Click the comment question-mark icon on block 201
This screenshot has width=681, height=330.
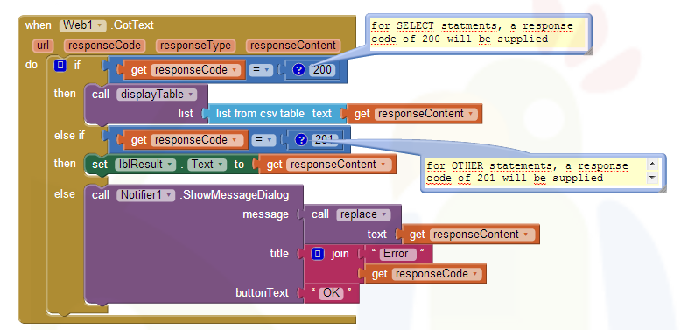tap(301, 140)
